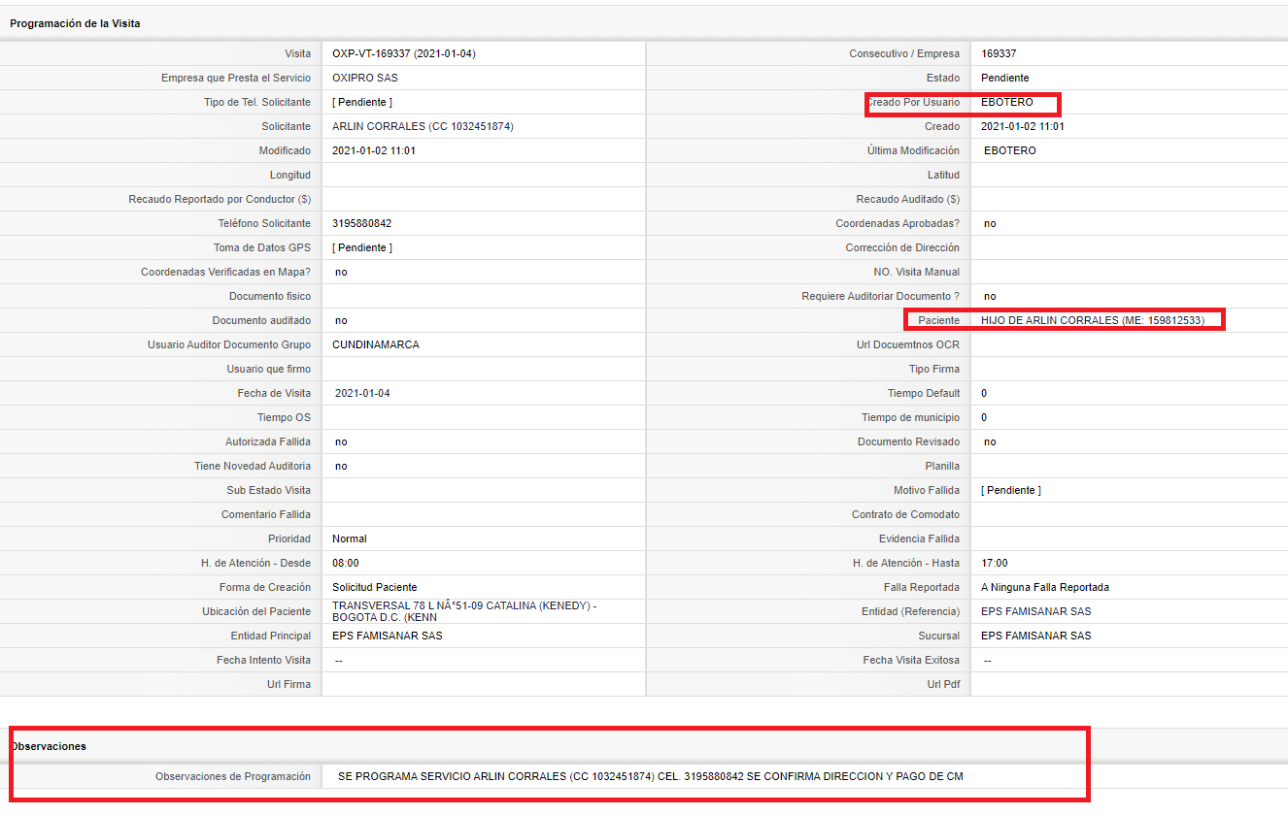Select the Visita value OXP-VT-169337 (2021-01-04)
Screen dimensions: 1288x816
(404, 53)
